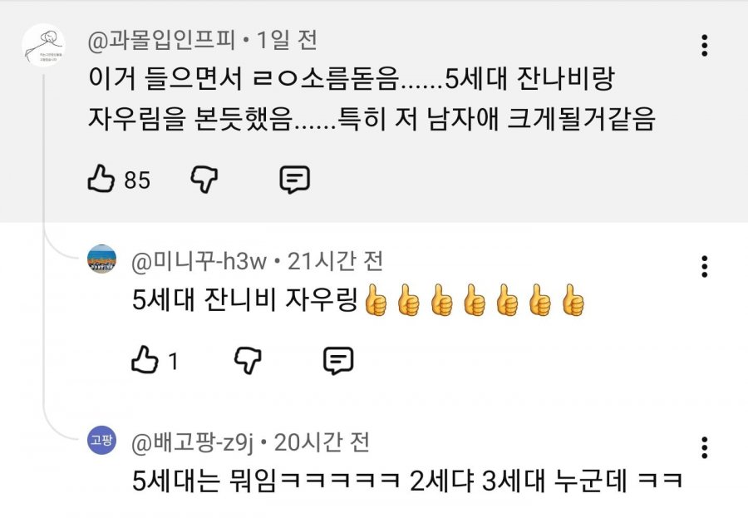
Task: Open @과몰입인프피 profile avatar
Action: 44,46
